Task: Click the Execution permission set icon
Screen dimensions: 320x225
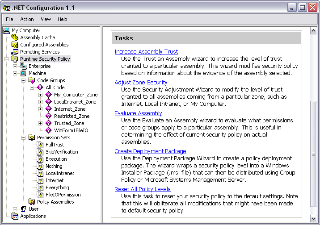Action: (x=40, y=159)
